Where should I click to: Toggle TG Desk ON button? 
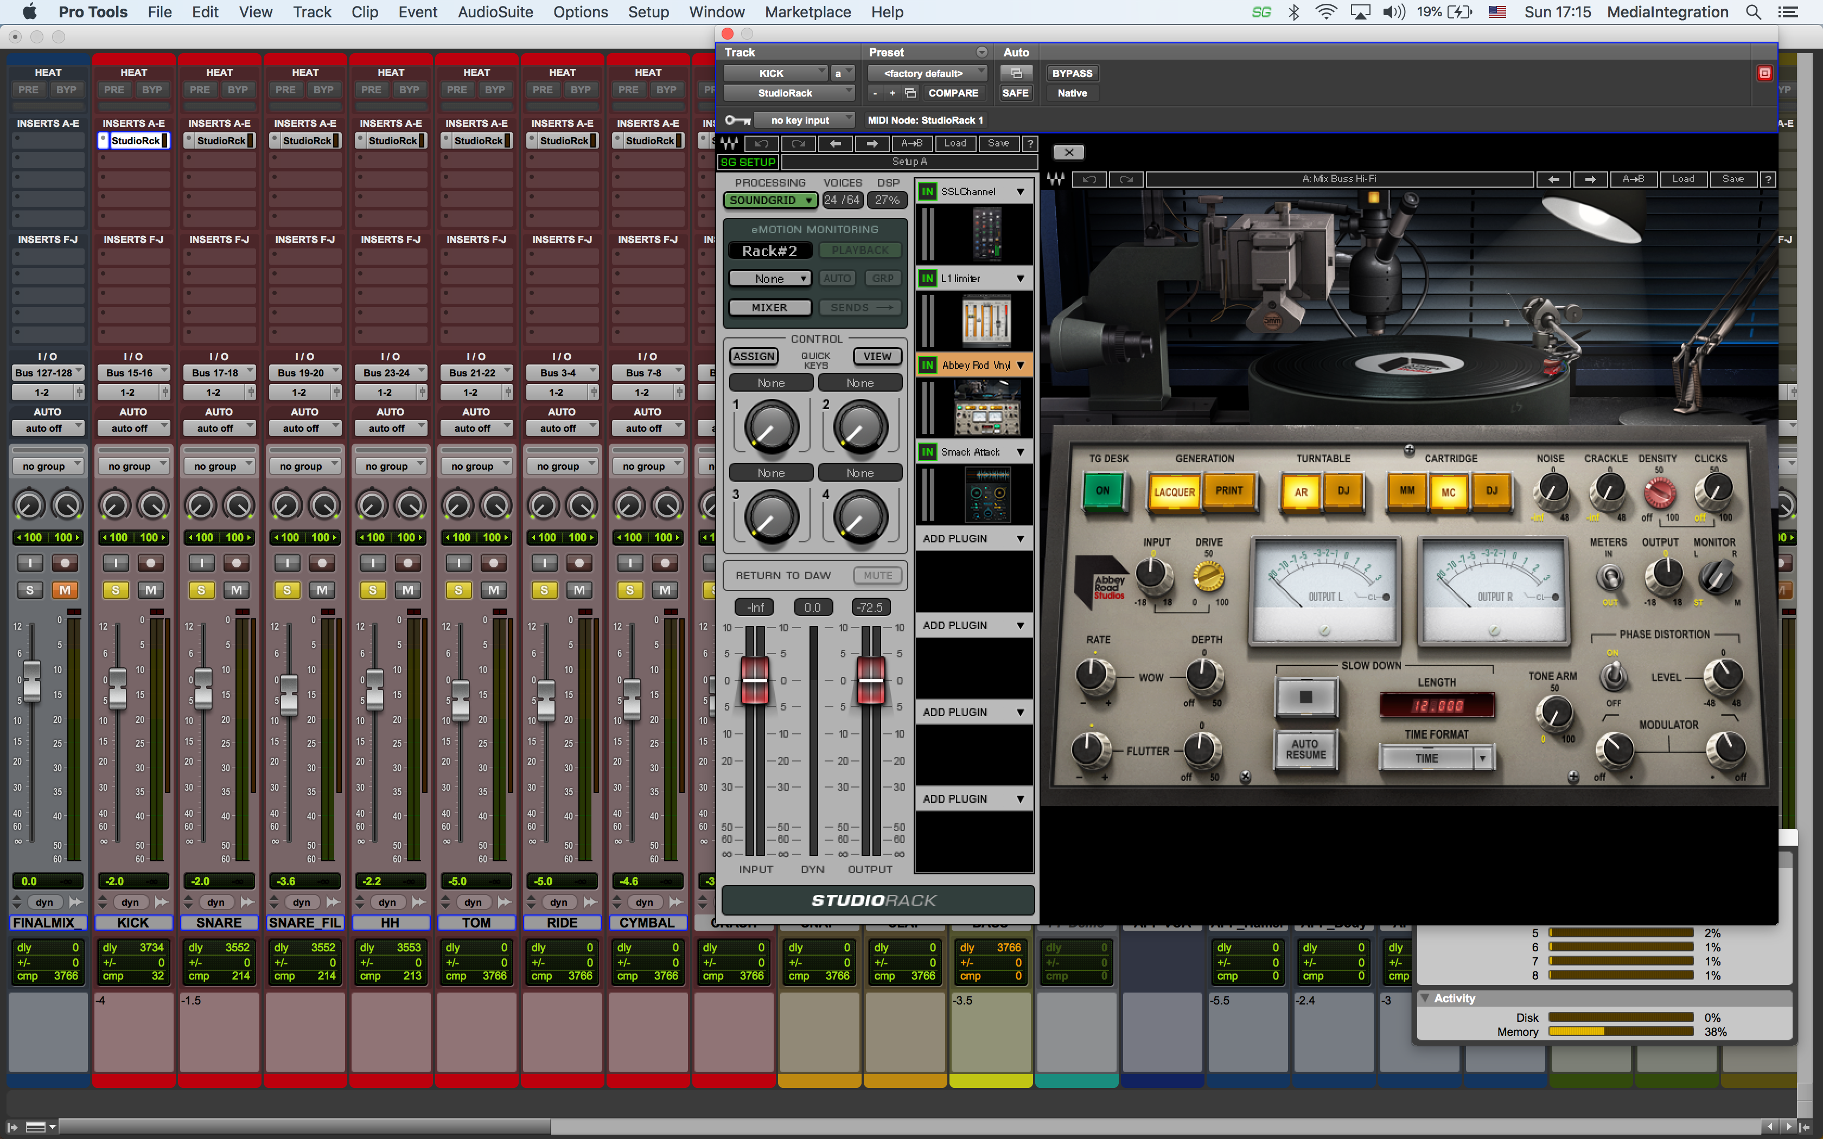pos(1102,490)
